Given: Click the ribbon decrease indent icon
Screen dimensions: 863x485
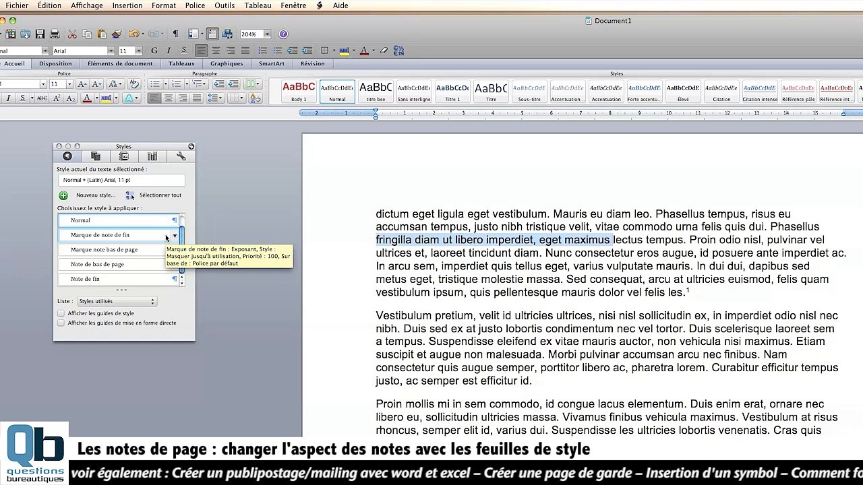Looking at the screenshot, I should (x=218, y=84).
